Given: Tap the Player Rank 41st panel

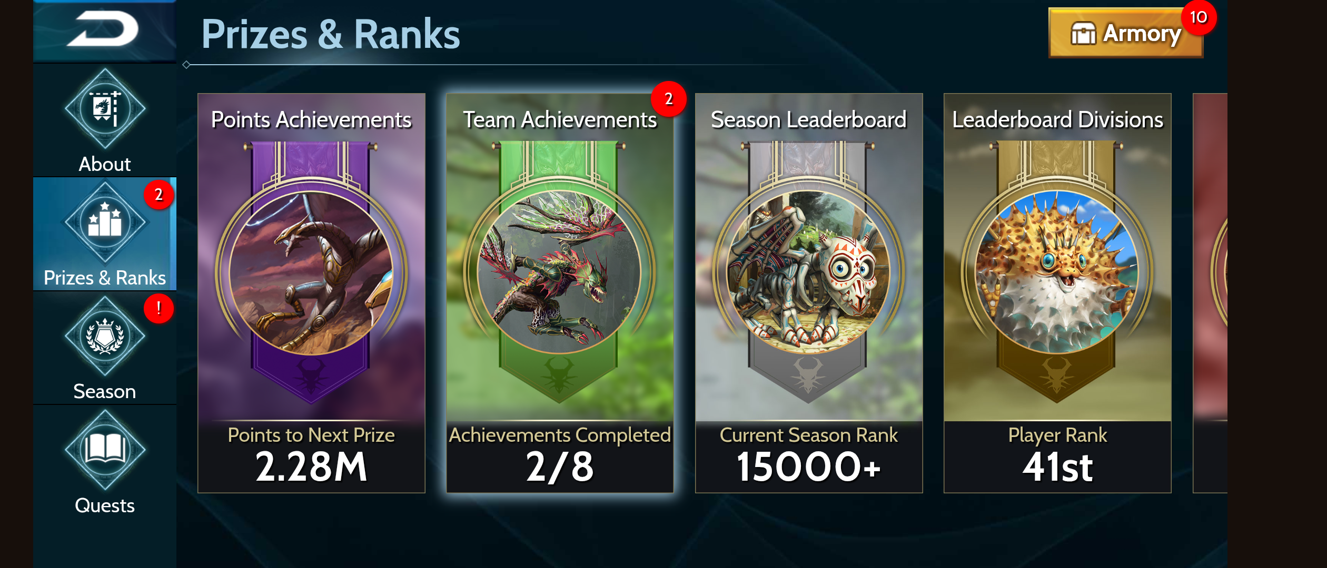Looking at the screenshot, I should (1057, 457).
